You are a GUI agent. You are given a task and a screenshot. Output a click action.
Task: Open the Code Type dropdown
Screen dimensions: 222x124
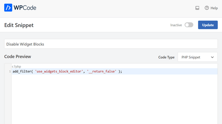pos(198,57)
